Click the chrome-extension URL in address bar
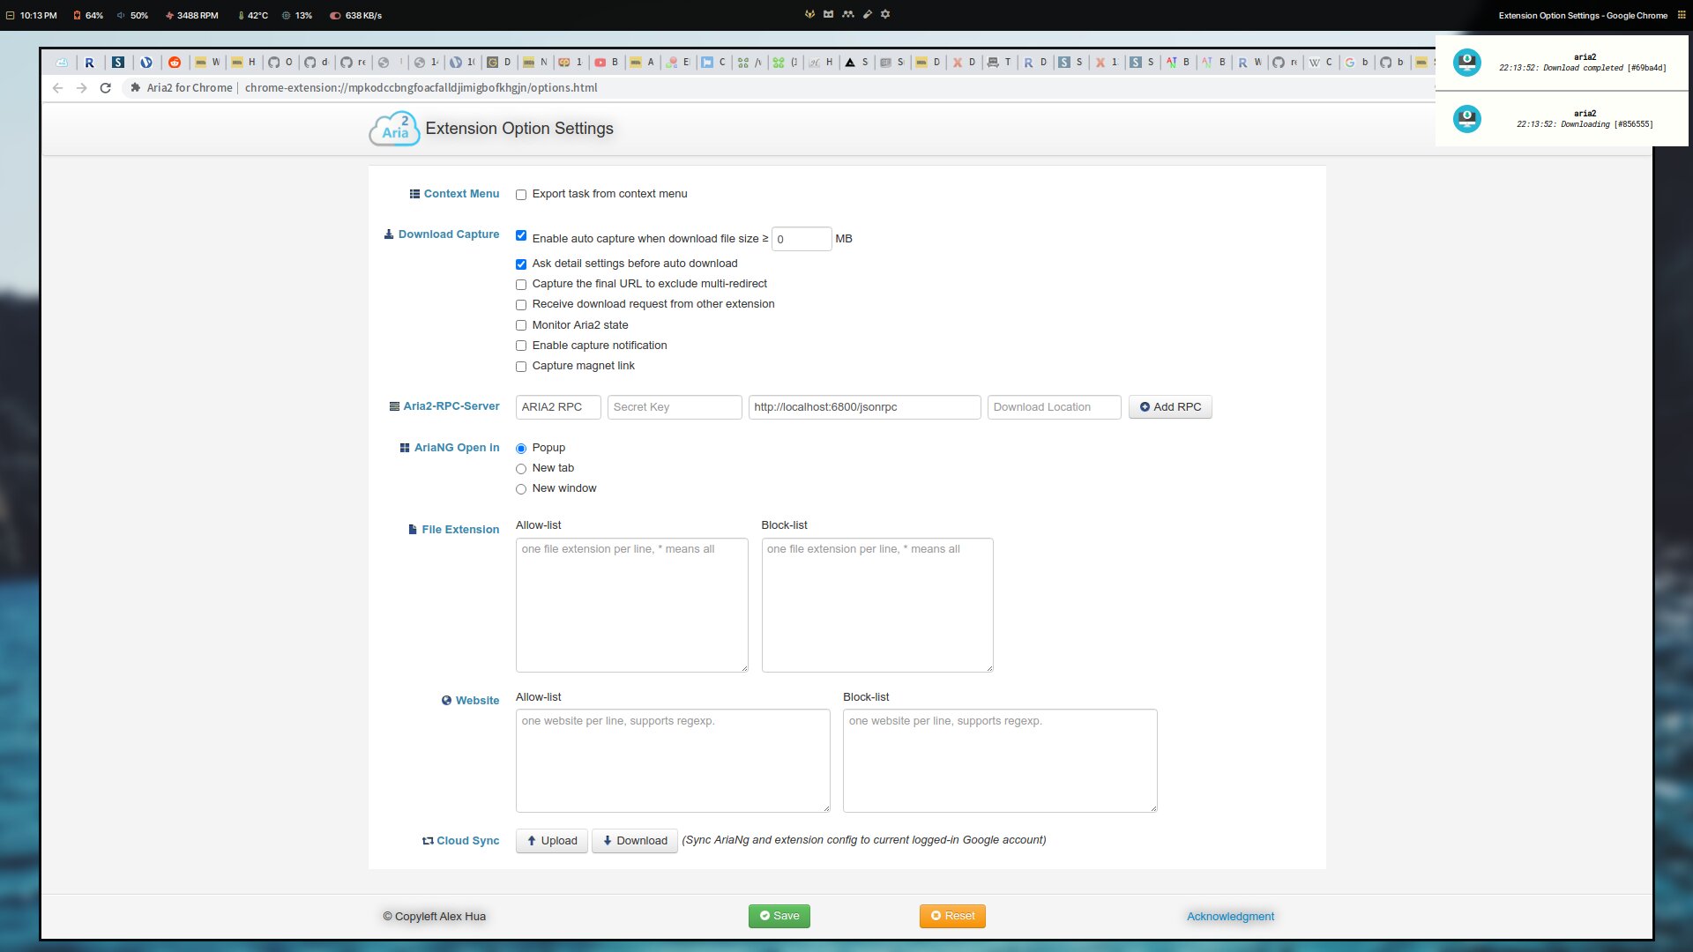The image size is (1693, 952). tap(421, 88)
